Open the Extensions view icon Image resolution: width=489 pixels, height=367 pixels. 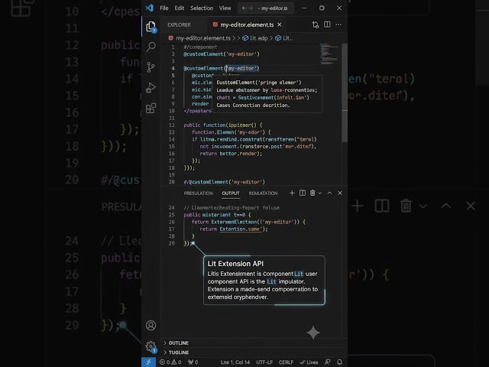click(151, 109)
